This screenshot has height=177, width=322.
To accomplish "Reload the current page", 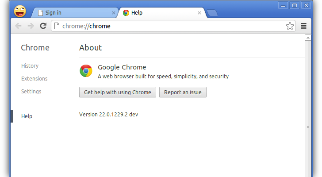I will pos(43,26).
